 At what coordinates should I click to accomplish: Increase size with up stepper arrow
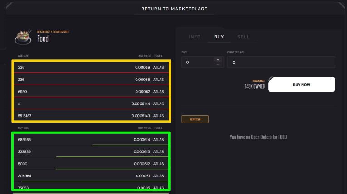[218, 60]
